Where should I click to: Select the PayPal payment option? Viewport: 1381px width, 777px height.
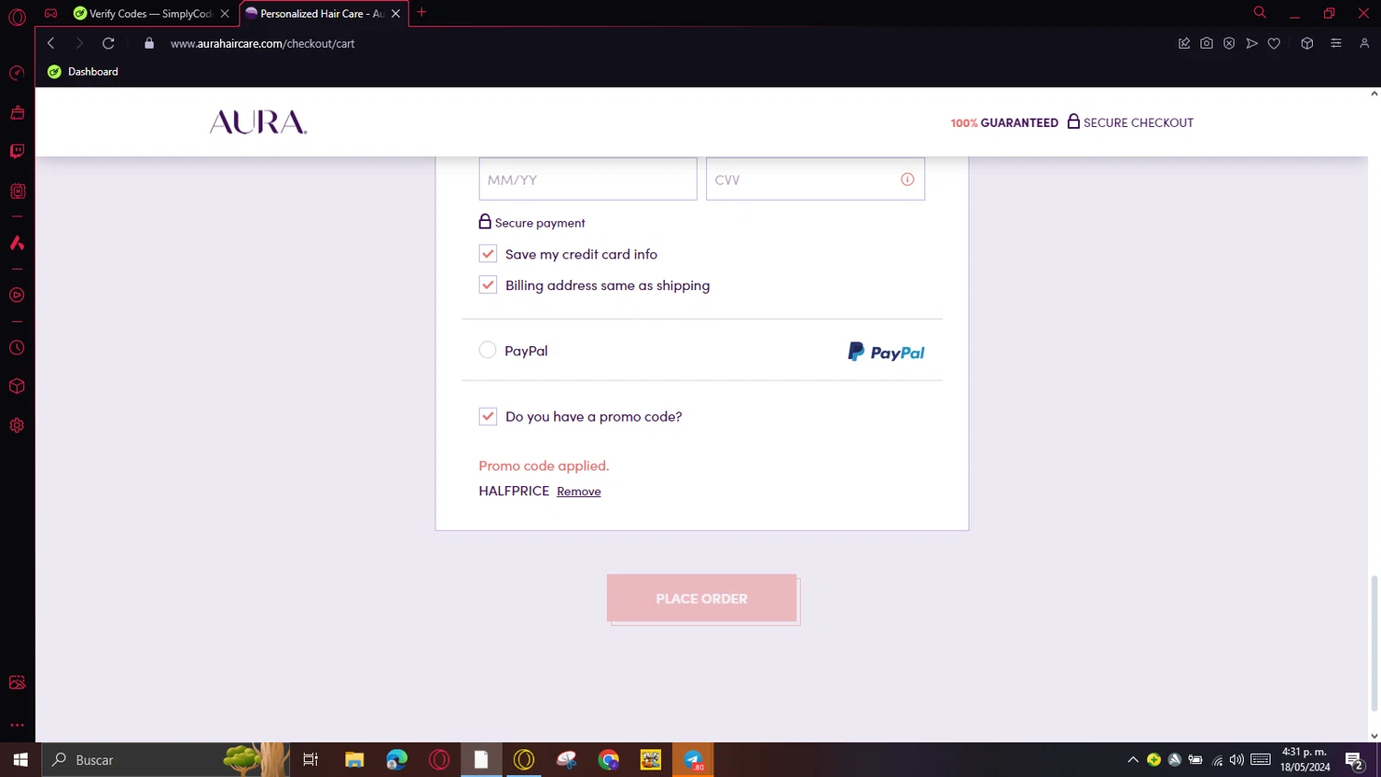[488, 350]
